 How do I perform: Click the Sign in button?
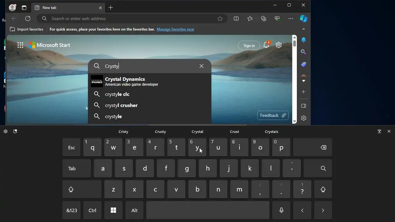coord(249,45)
